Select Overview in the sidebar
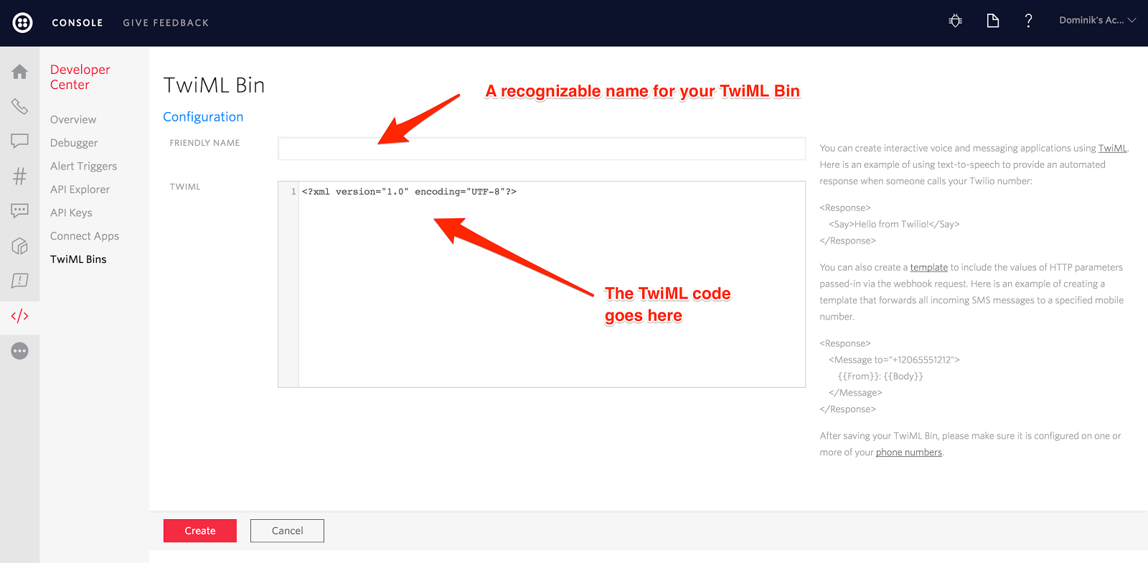The height and width of the screenshot is (563, 1148). tap(73, 119)
